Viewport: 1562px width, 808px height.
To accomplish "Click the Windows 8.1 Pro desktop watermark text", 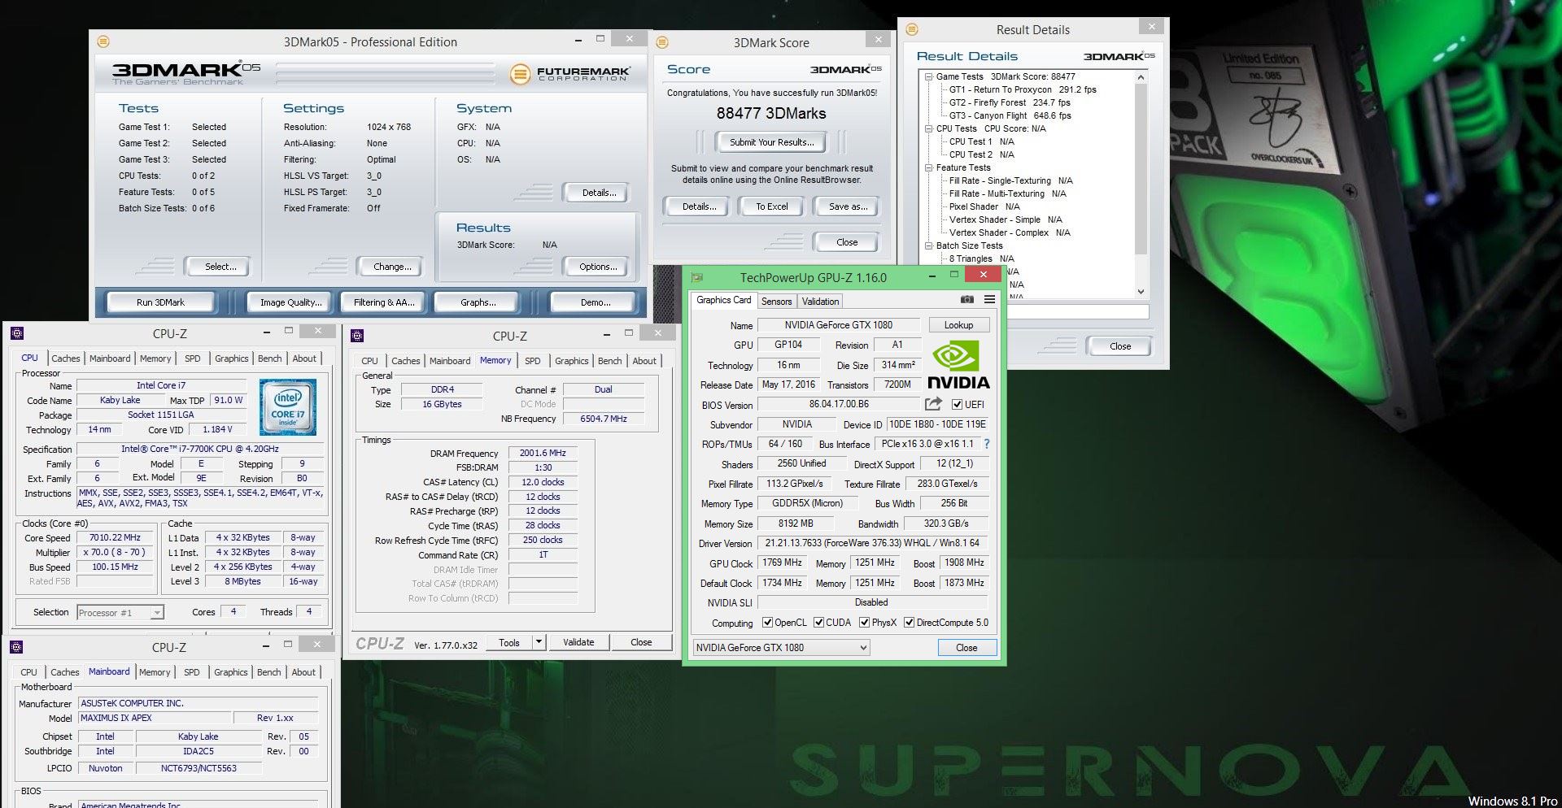I will click(x=1512, y=801).
